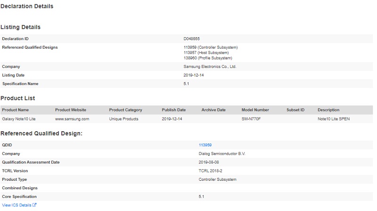
Task: Click the Model Number column header
Action: tap(255, 110)
